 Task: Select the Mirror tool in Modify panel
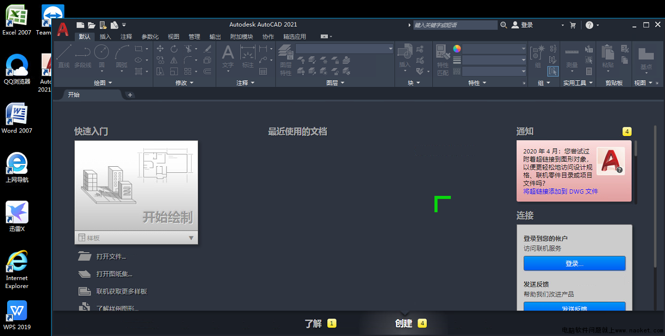click(x=174, y=60)
